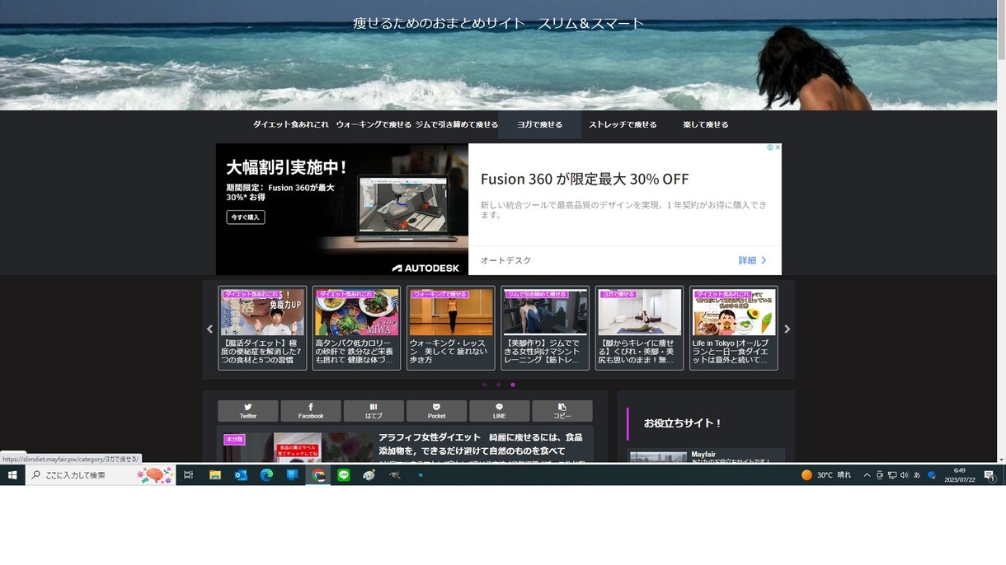Open Outlook from the taskbar
This screenshot has width=1006, height=565.
[241, 475]
